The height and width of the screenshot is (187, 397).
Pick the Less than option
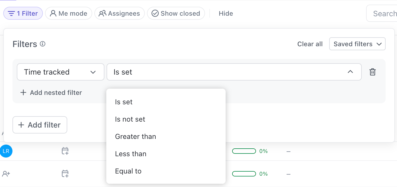(x=131, y=154)
